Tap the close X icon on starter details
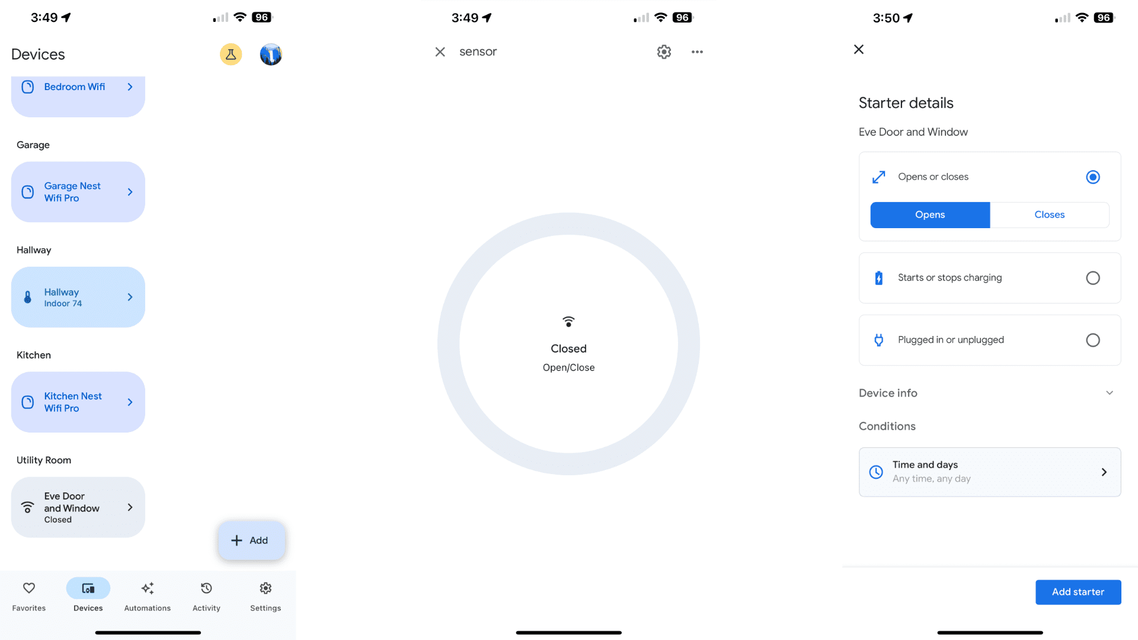Viewport: 1138px width, 640px height. coord(859,49)
